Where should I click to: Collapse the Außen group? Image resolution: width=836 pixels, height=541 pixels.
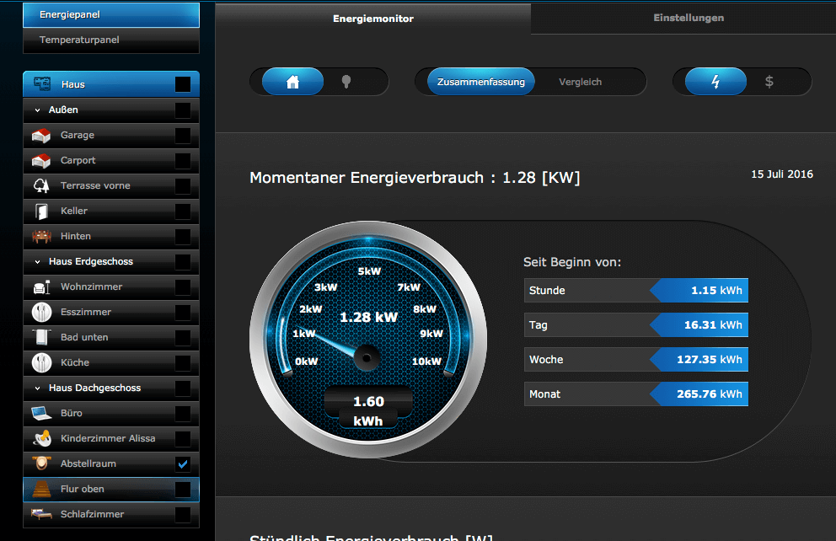37,110
